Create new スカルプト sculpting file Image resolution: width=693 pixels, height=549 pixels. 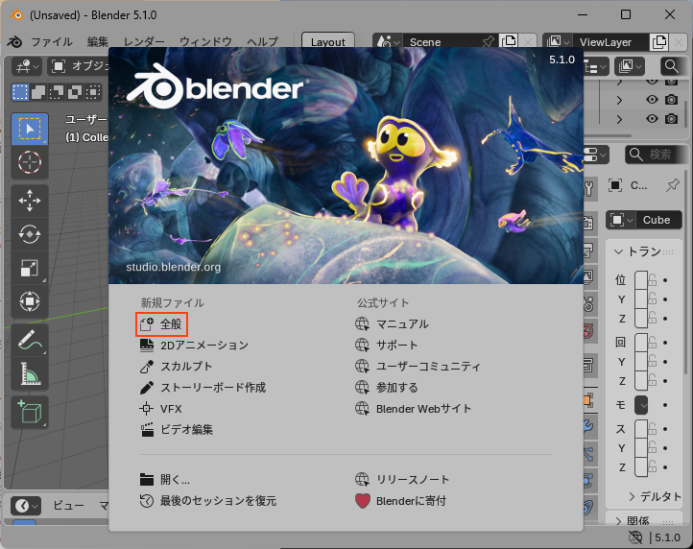[x=176, y=367]
